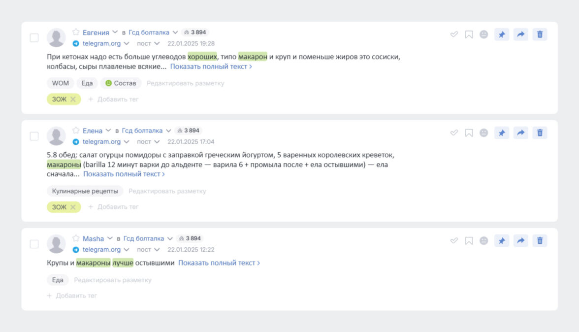Edit markup on Евгения's post

pos(185,83)
